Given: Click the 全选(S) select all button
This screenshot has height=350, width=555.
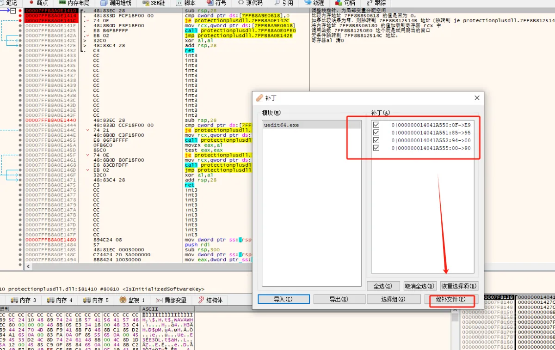Looking at the screenshot, I should click(382, 286).
